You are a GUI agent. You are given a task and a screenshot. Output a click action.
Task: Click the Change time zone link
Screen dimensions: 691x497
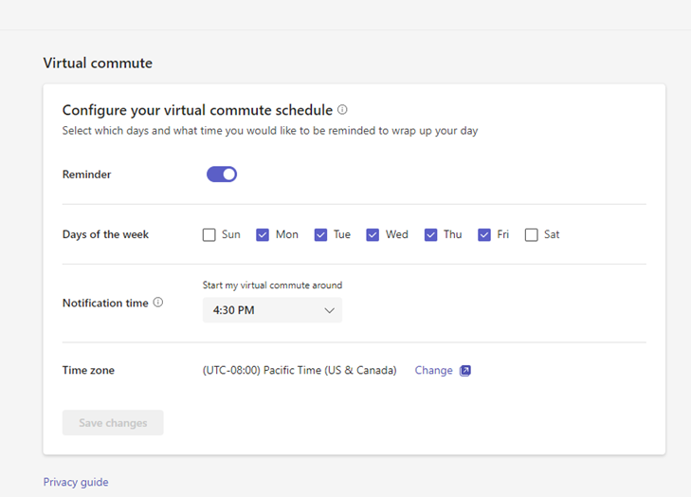[433, 371]
